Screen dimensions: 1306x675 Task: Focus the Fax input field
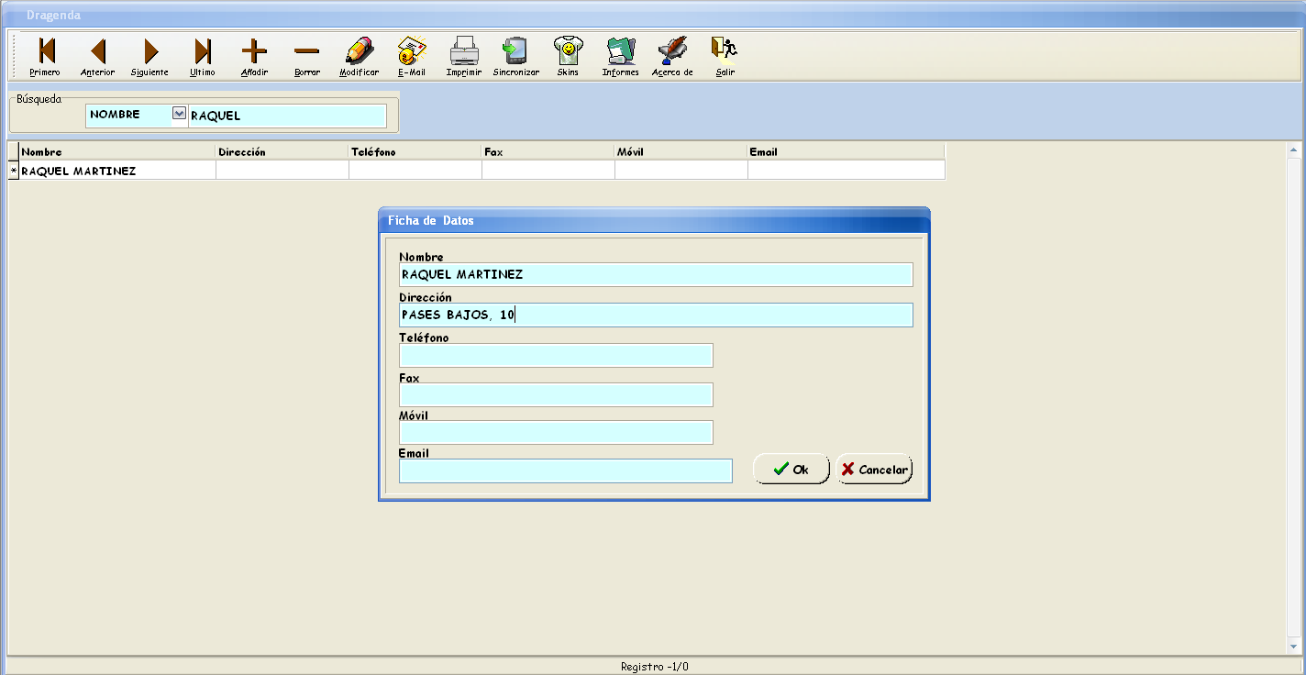(556, 394)
